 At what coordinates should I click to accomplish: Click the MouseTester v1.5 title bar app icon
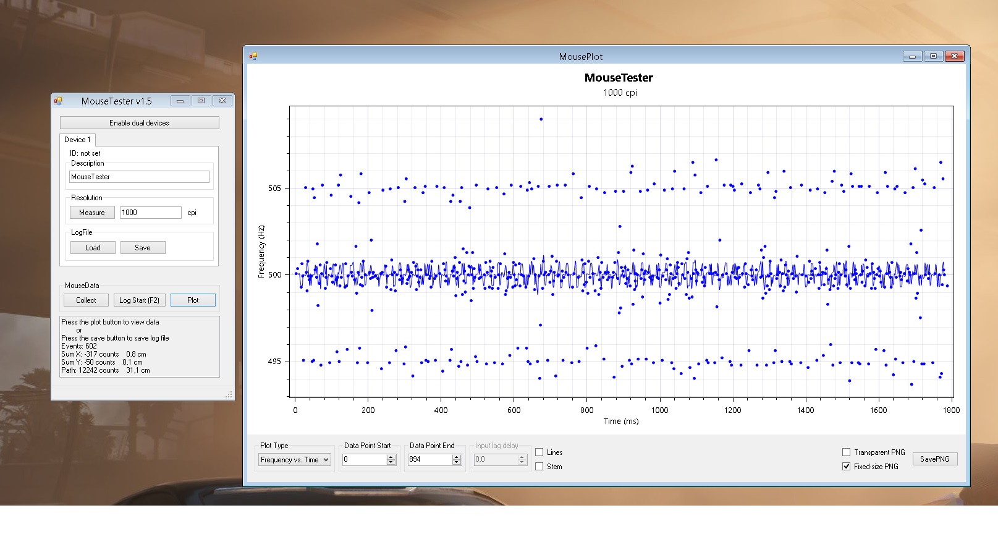tap(58, 101)
